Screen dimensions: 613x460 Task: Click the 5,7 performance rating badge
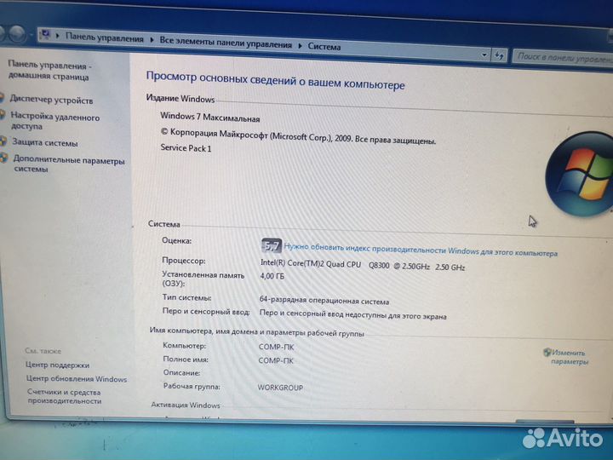[272, 245]
